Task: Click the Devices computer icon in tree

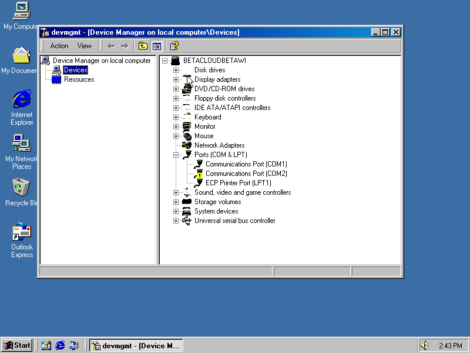Action: coord(56,70)
